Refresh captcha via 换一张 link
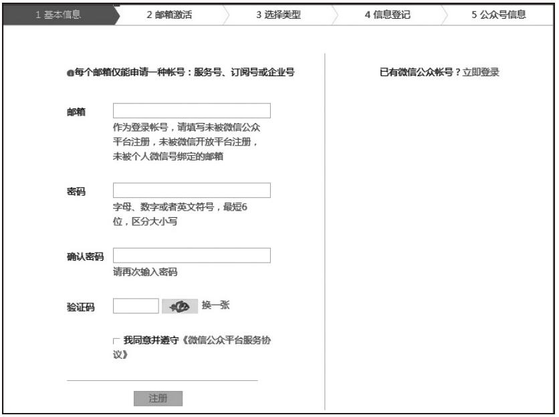The height and width of the screenshot is (417, 559). pyautogui.click(x=215, y=305)
